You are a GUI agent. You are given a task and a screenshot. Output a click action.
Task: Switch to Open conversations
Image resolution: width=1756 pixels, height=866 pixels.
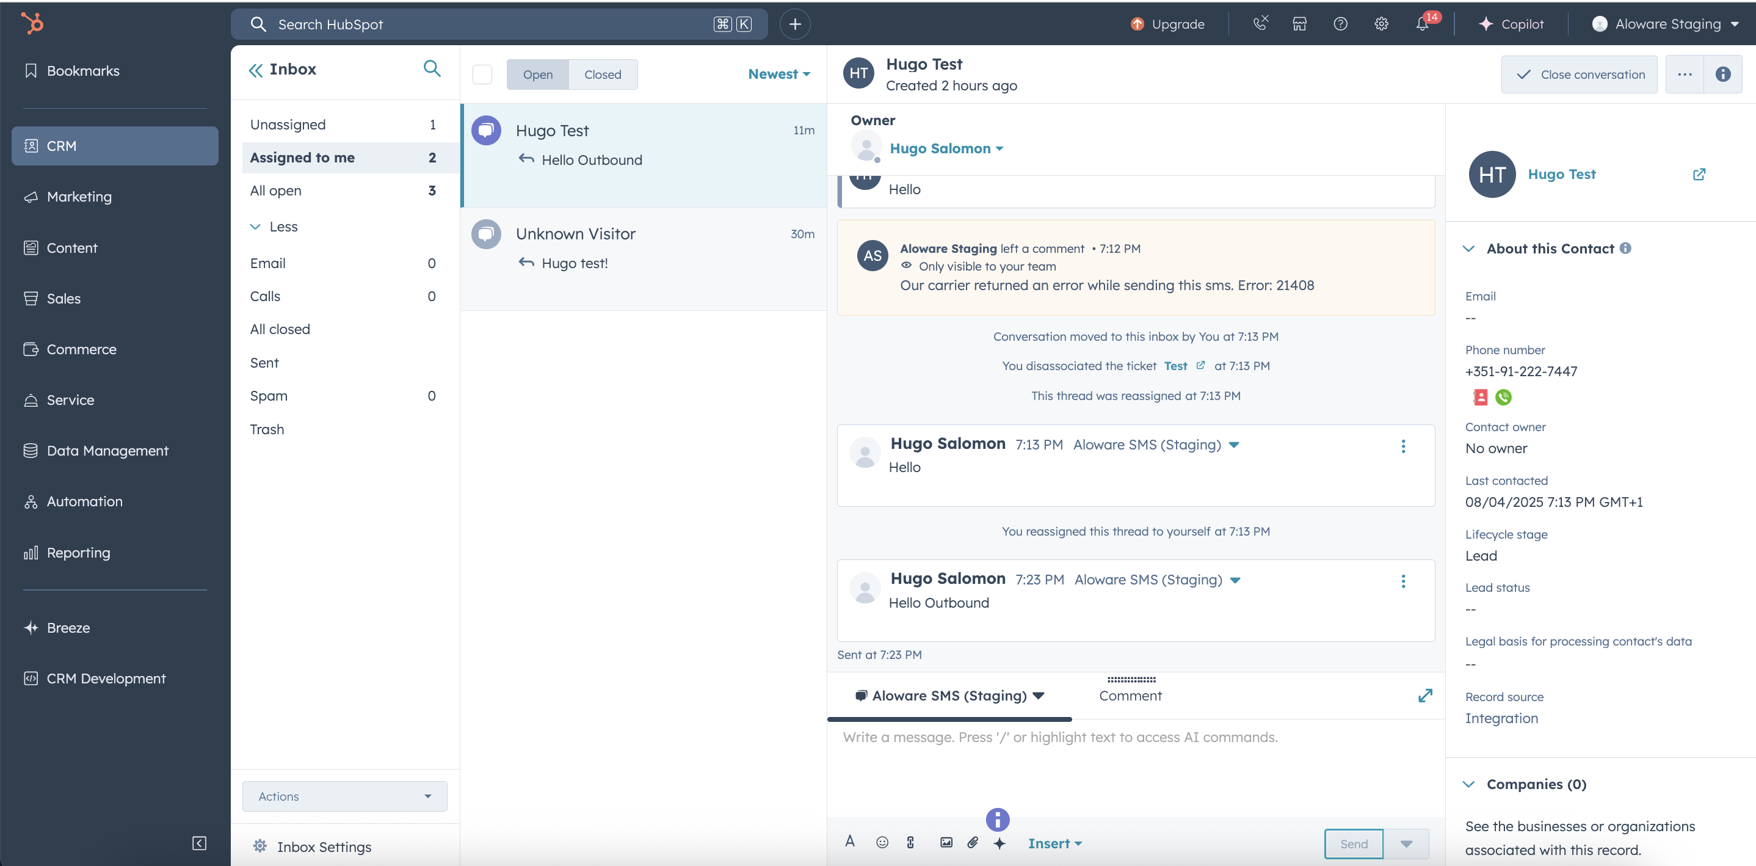[x=538, y=75]
